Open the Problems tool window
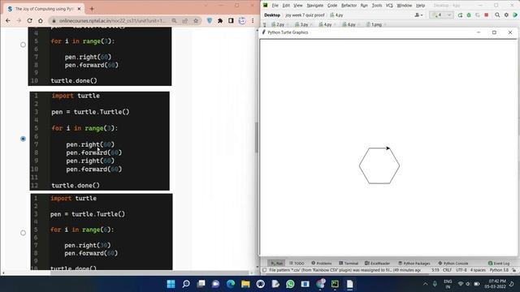 coord(322,263)
